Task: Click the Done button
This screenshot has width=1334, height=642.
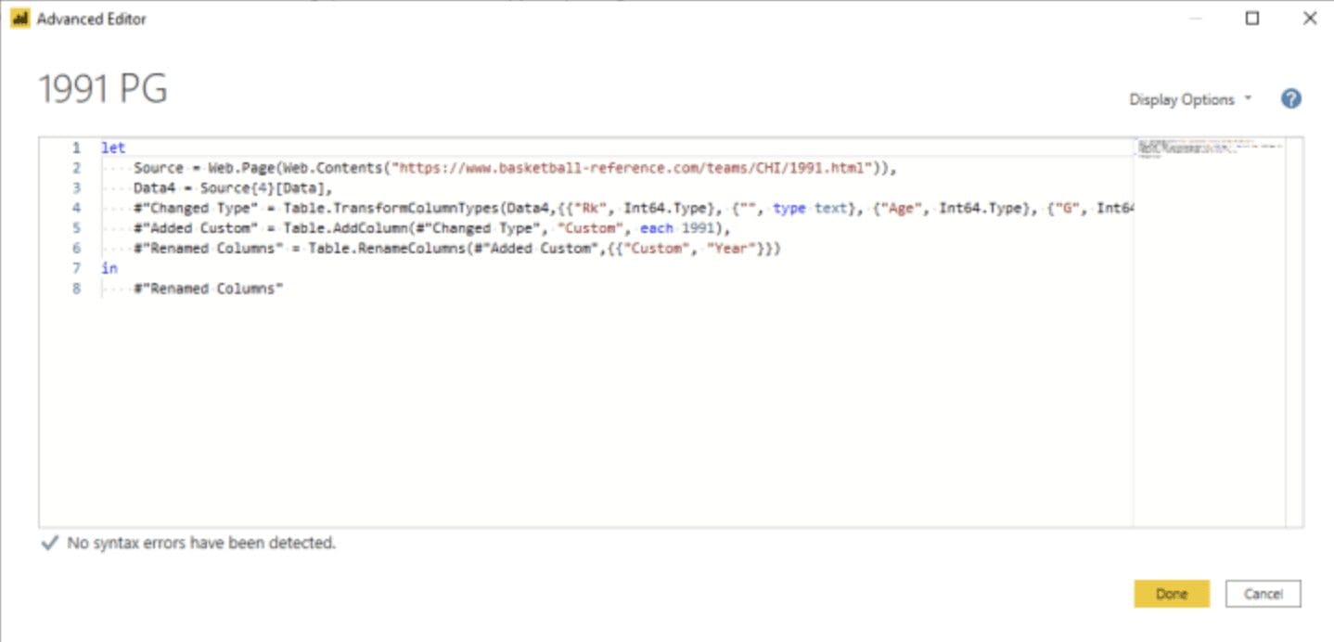Action: (x=1172, y=594)
